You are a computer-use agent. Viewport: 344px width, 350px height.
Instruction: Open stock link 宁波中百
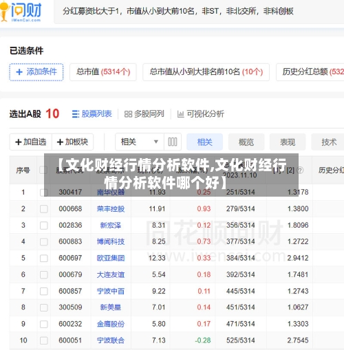pyautogui.click(x=111, y=291)
